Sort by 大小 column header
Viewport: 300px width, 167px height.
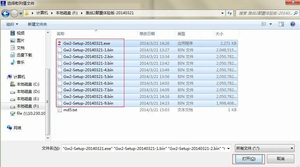[x=219, y=34]
